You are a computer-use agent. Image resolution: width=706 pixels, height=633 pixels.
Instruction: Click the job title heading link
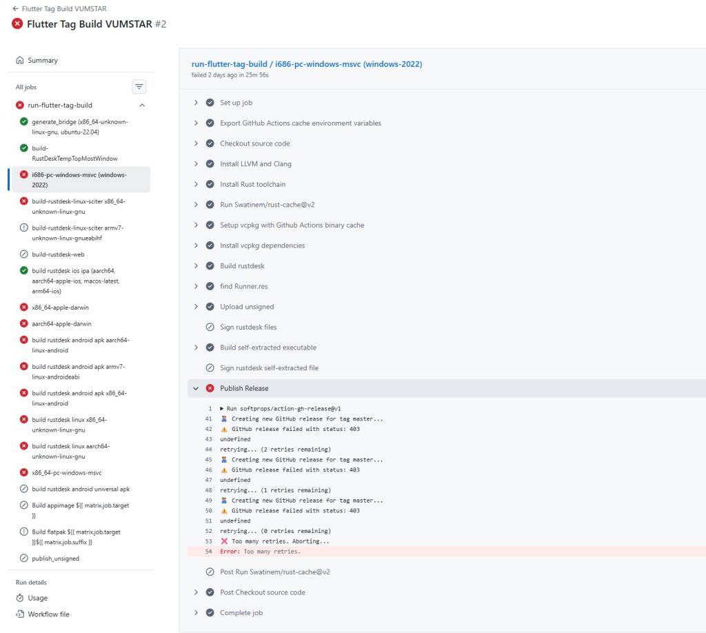click(307, 64)
